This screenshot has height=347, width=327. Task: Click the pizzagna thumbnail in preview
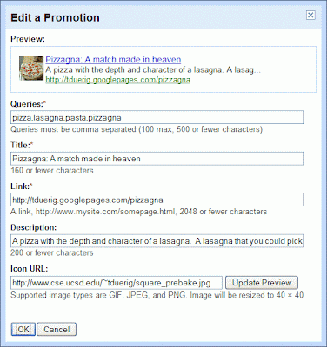point(31,68)
